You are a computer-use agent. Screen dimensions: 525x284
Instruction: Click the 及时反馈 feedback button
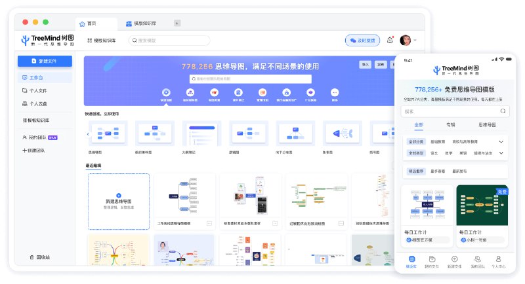point(362,41)
